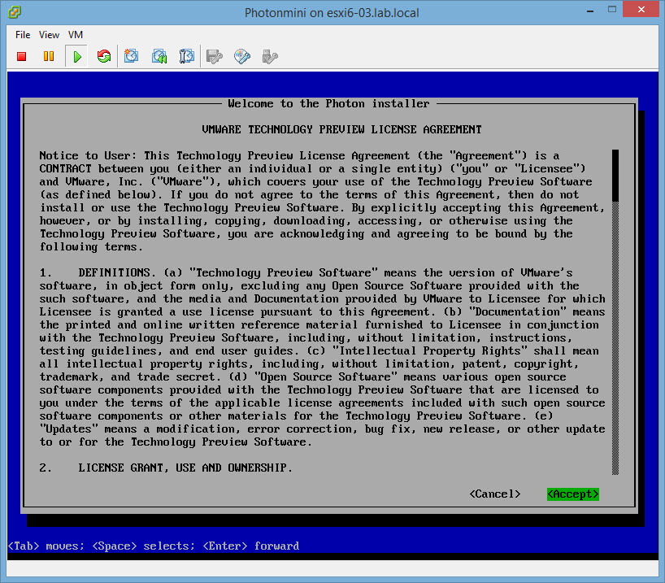Screen dimensions: 665x583
Task: Click the 'Welcome to the Photon installer' title
Action: 328,103
